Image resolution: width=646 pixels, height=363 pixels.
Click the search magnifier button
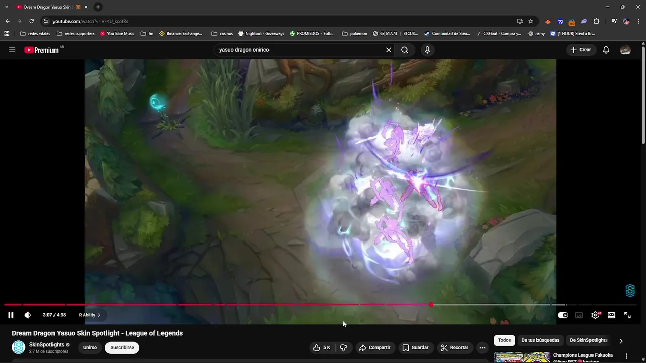tap(405, 50)
